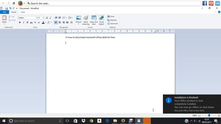The image size is (221, 124).
Task: Zoom in with the plus button
Action: [219, 116]
